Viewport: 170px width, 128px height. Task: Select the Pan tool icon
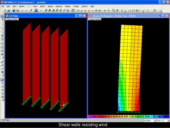coord(68,10)
